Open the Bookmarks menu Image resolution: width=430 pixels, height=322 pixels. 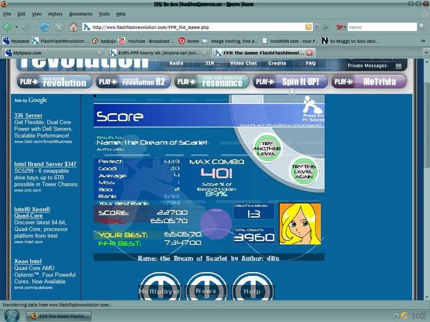81,14
